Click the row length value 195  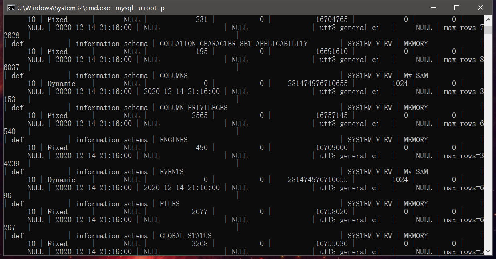click(x=202, y=52)
